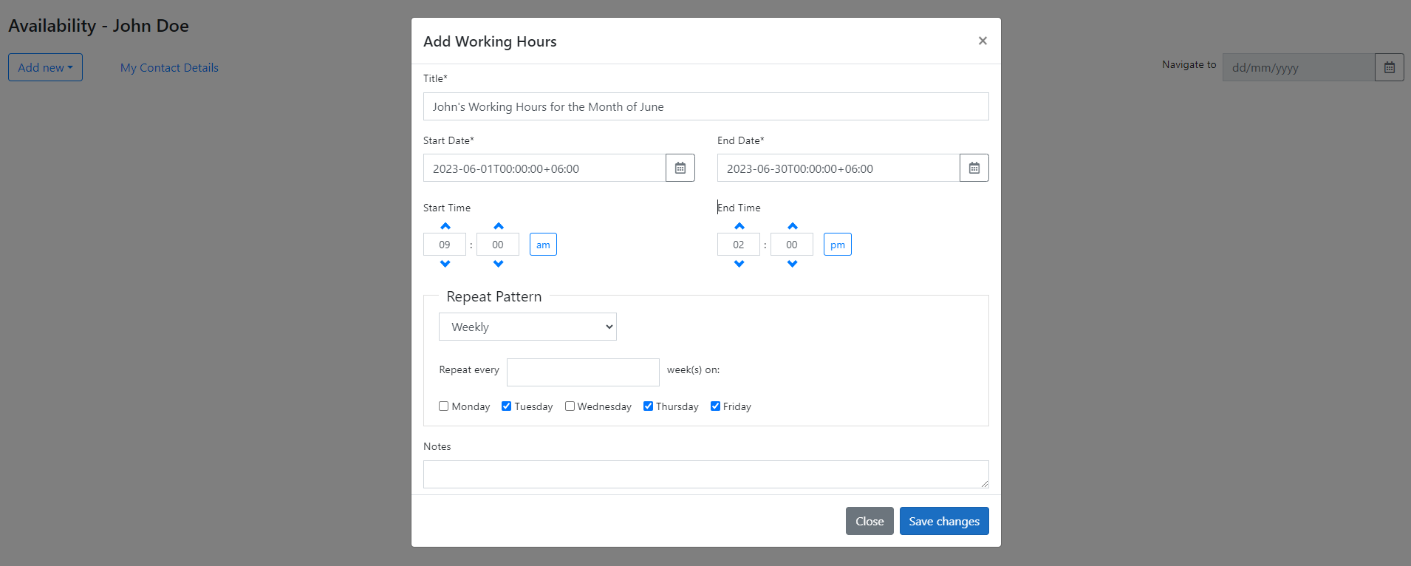Uncheck the Thursday checkbox
Screen dimensions: 1411x566
[x=648, y=406]
